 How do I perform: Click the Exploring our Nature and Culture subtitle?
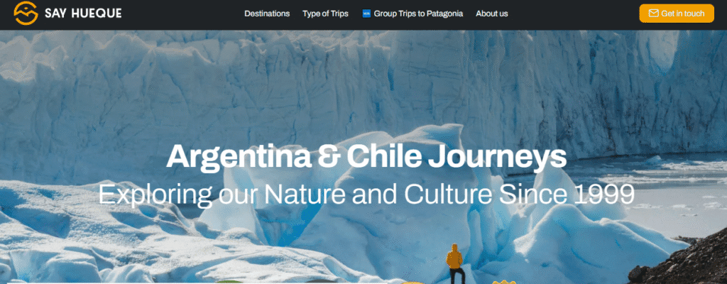366,195
